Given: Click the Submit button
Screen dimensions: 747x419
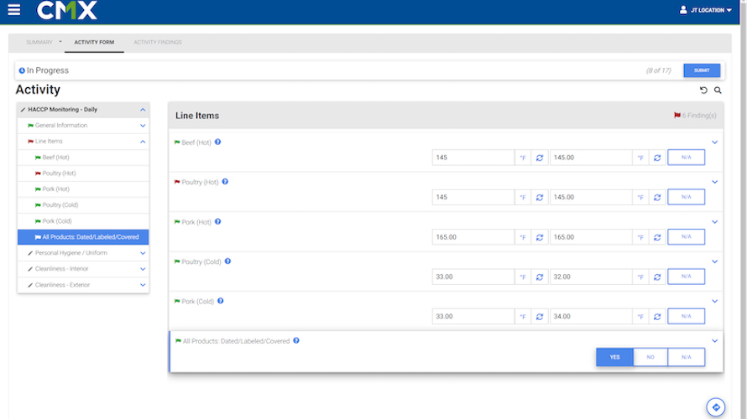Looking at the screenshot, I should (x=701, y=70).
